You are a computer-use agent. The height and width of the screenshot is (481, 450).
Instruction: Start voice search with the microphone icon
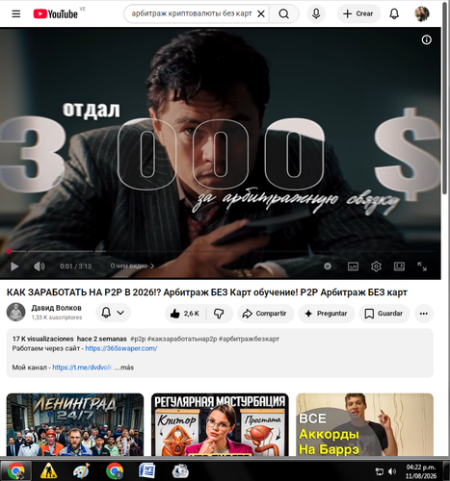click(x=316, y=13)
